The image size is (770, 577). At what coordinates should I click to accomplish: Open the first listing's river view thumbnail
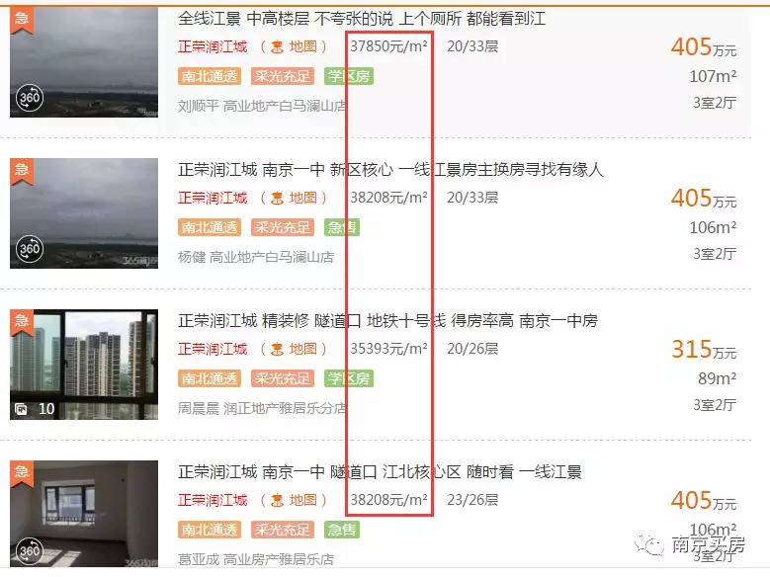pyautogui.click(x=84, y=62)
